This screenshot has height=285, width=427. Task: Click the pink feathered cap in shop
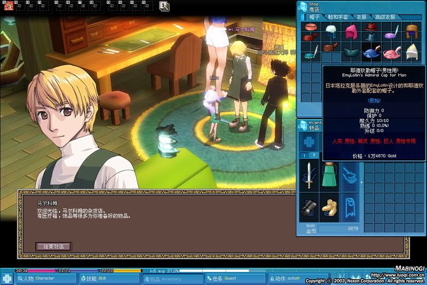pos(391,53)
